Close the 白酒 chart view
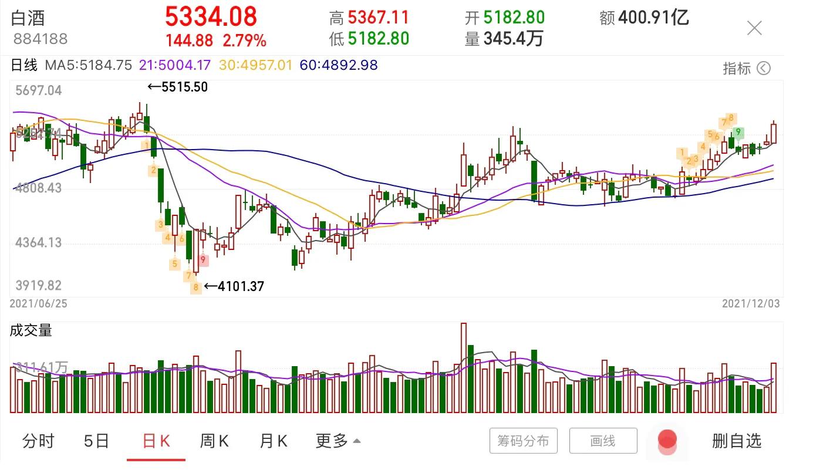The height and width of the screenshot is (470, 830). (754, 28)
